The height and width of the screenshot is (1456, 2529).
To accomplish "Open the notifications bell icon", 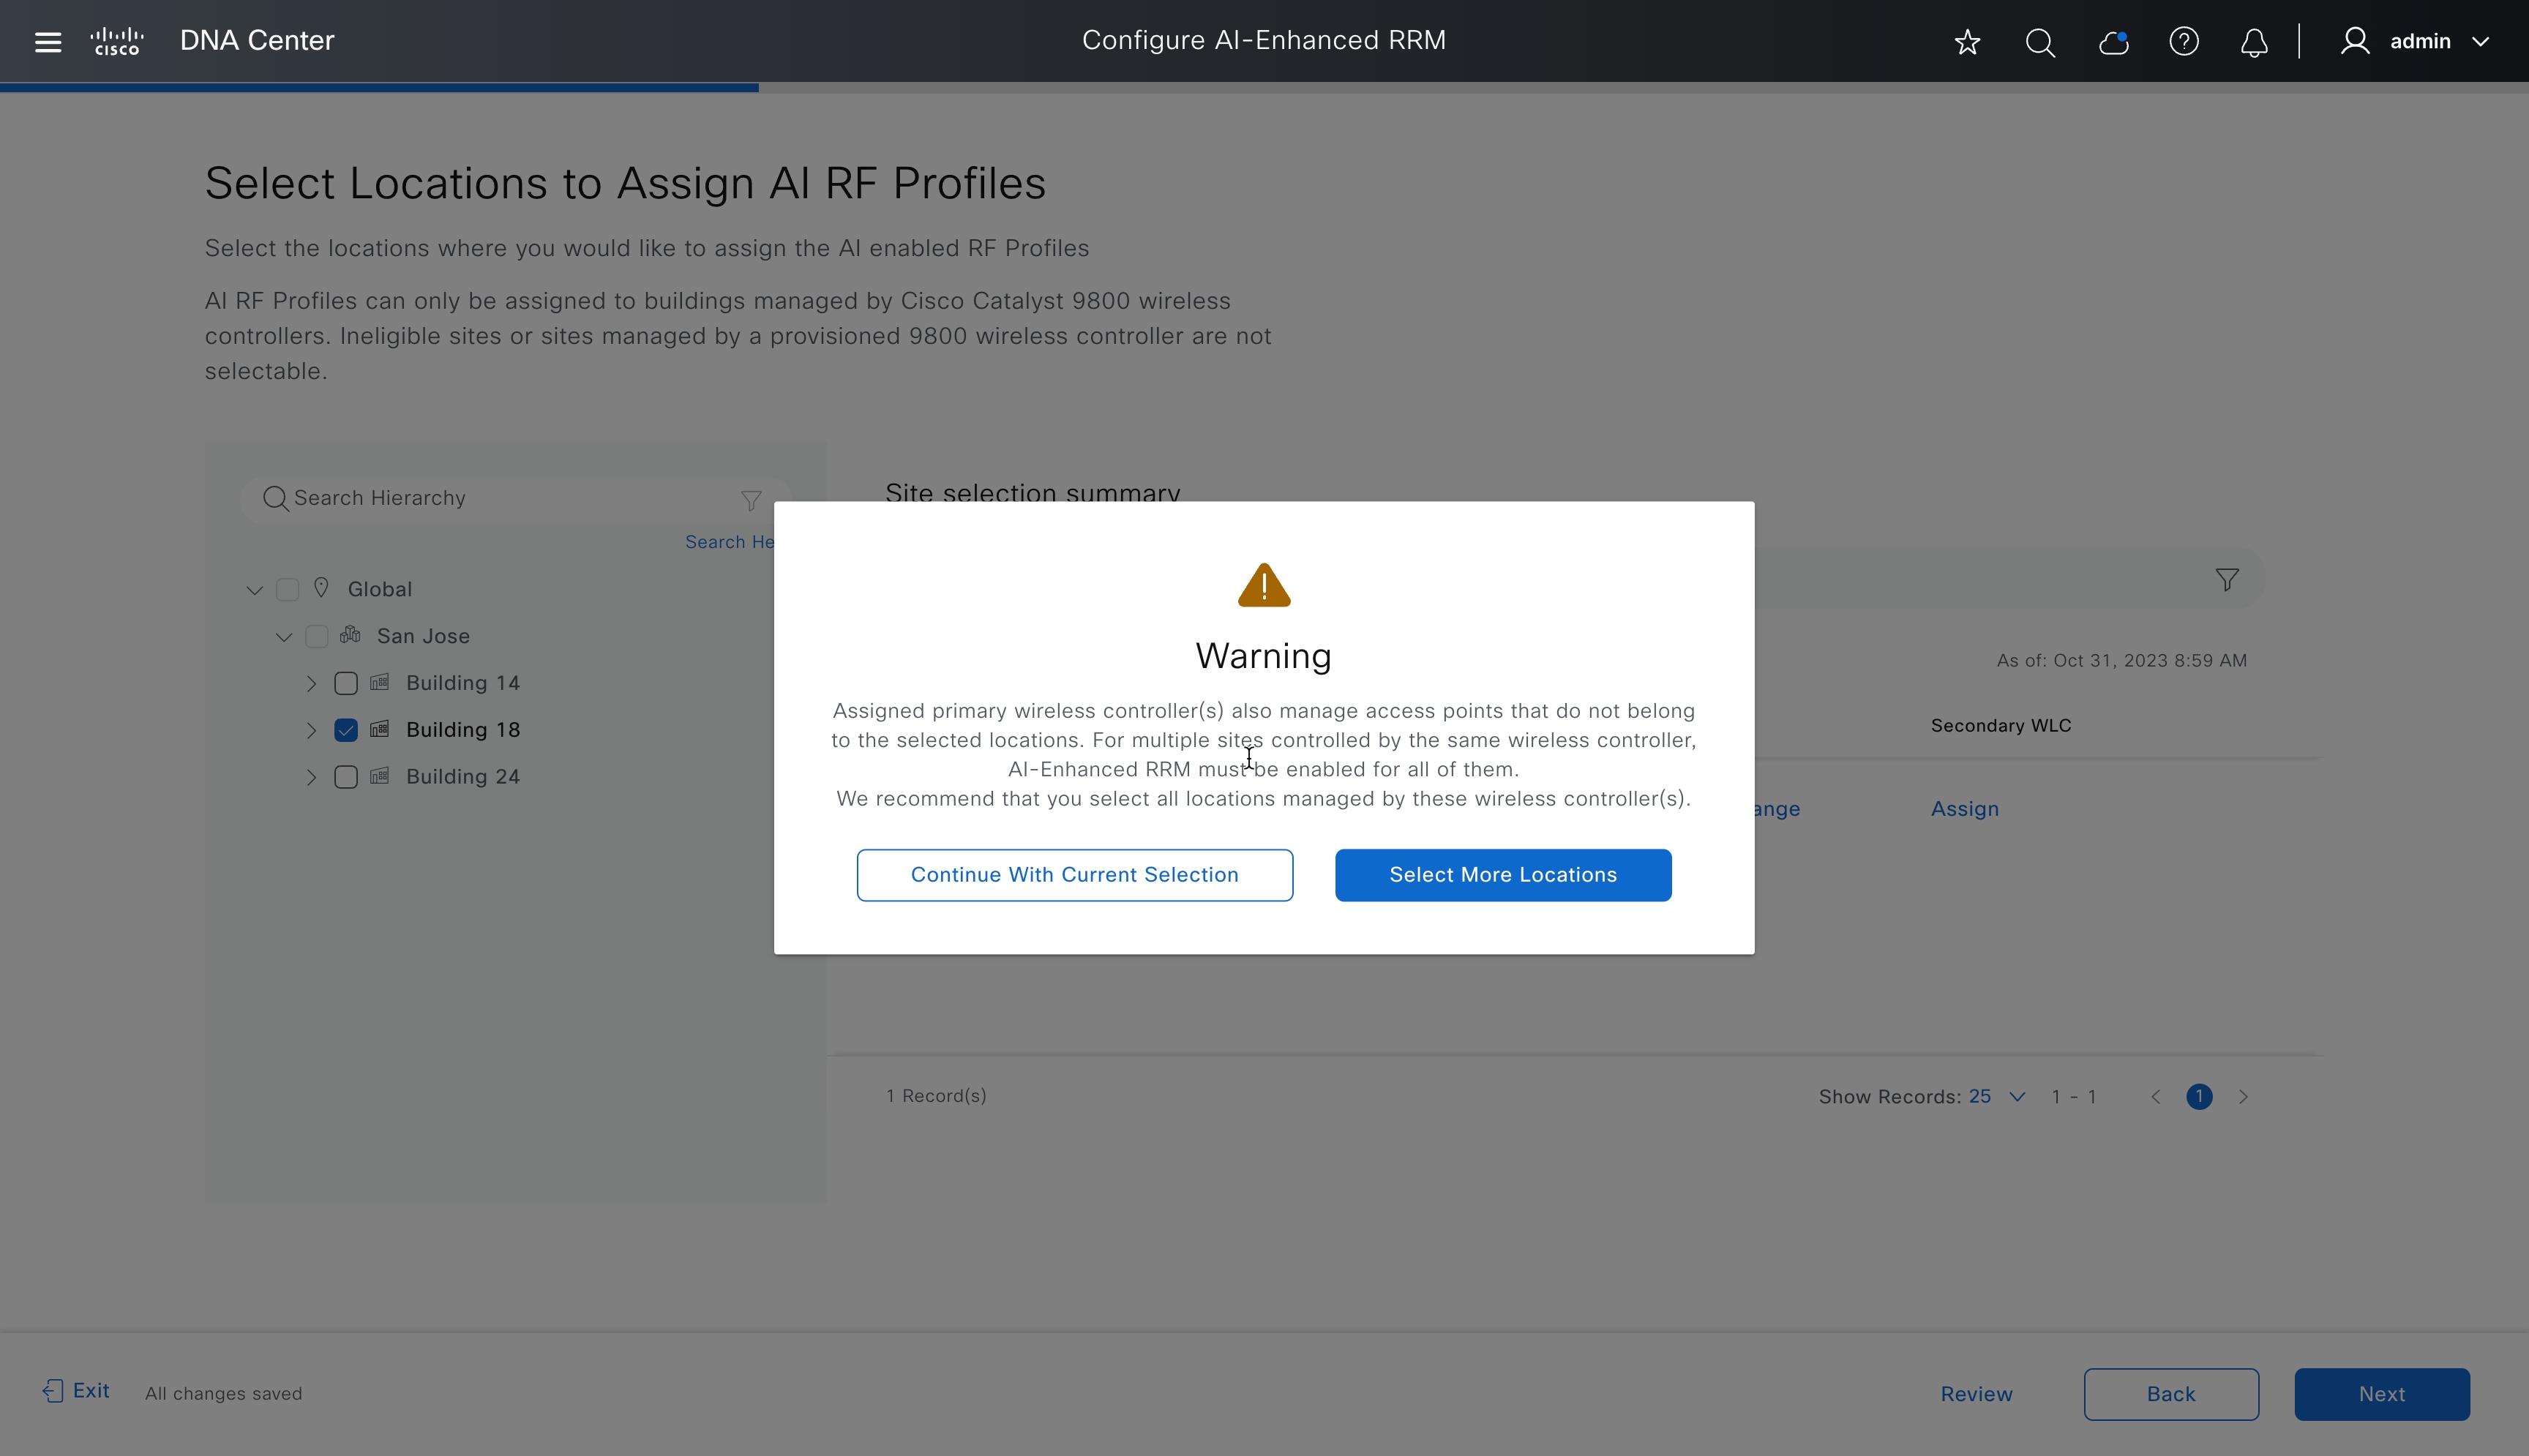I will (x=2254, y=42).
